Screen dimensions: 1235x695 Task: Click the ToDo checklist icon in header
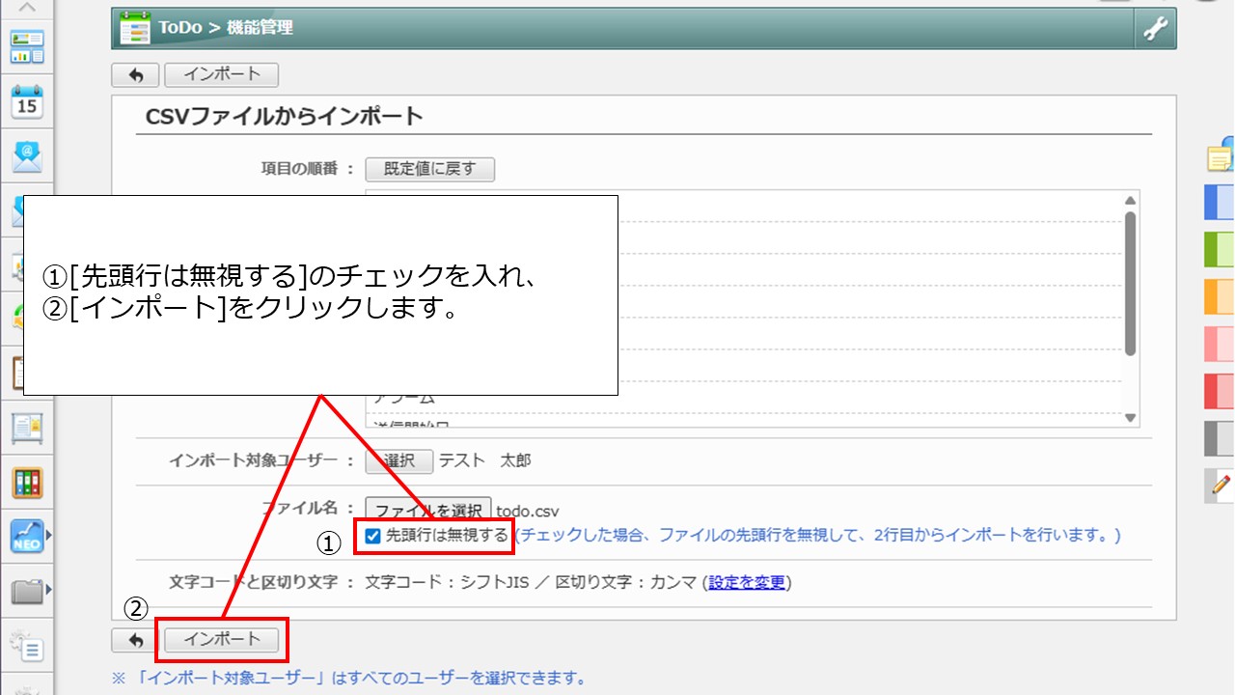tap(135, 28)
